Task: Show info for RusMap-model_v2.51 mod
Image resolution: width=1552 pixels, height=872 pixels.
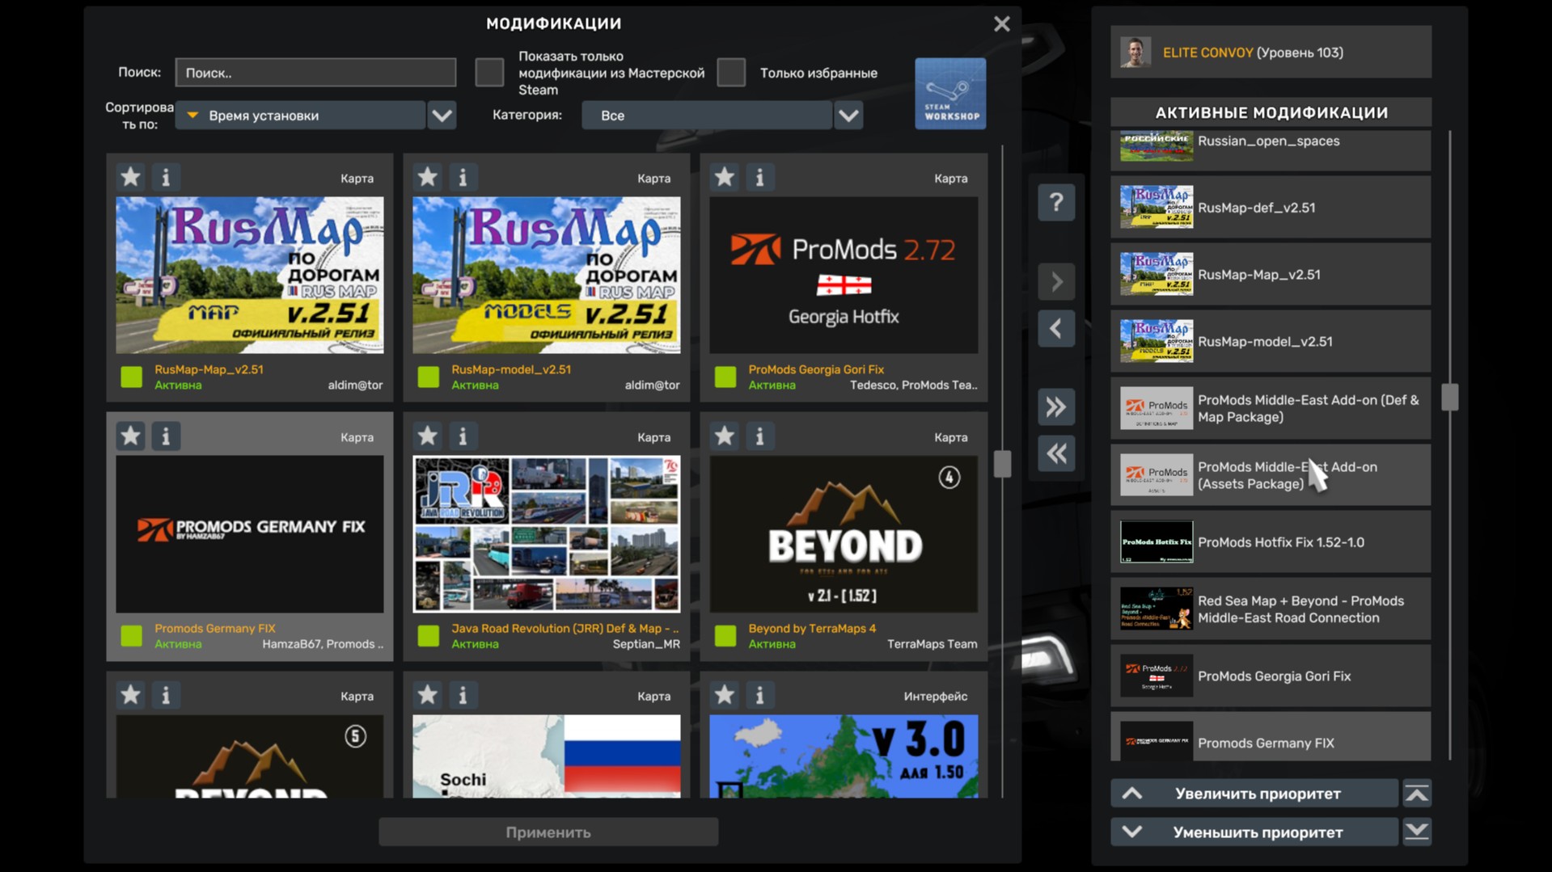Action: [x=463, y=177]
